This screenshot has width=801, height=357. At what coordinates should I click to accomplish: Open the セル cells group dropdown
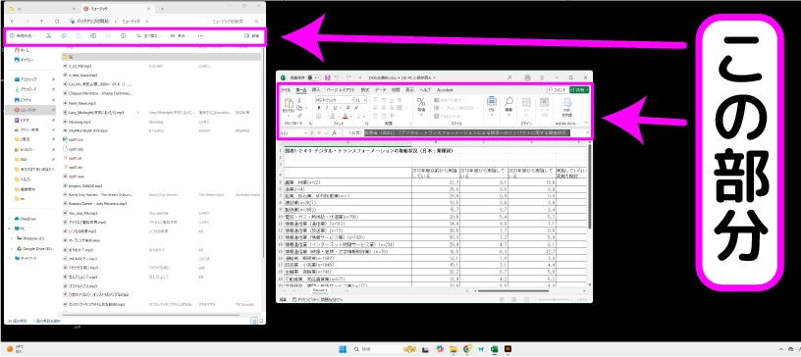492,105
